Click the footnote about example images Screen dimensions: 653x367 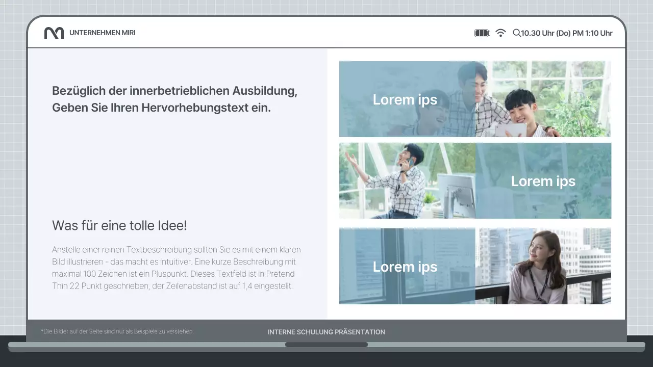click(x=116, y=331)
